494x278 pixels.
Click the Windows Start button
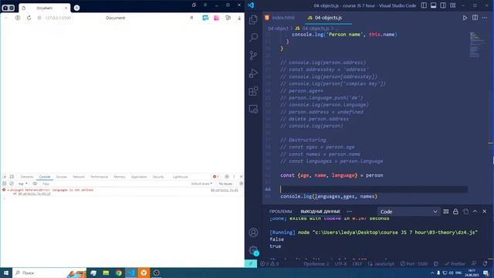pyautogui.click(x=6, y=273)
